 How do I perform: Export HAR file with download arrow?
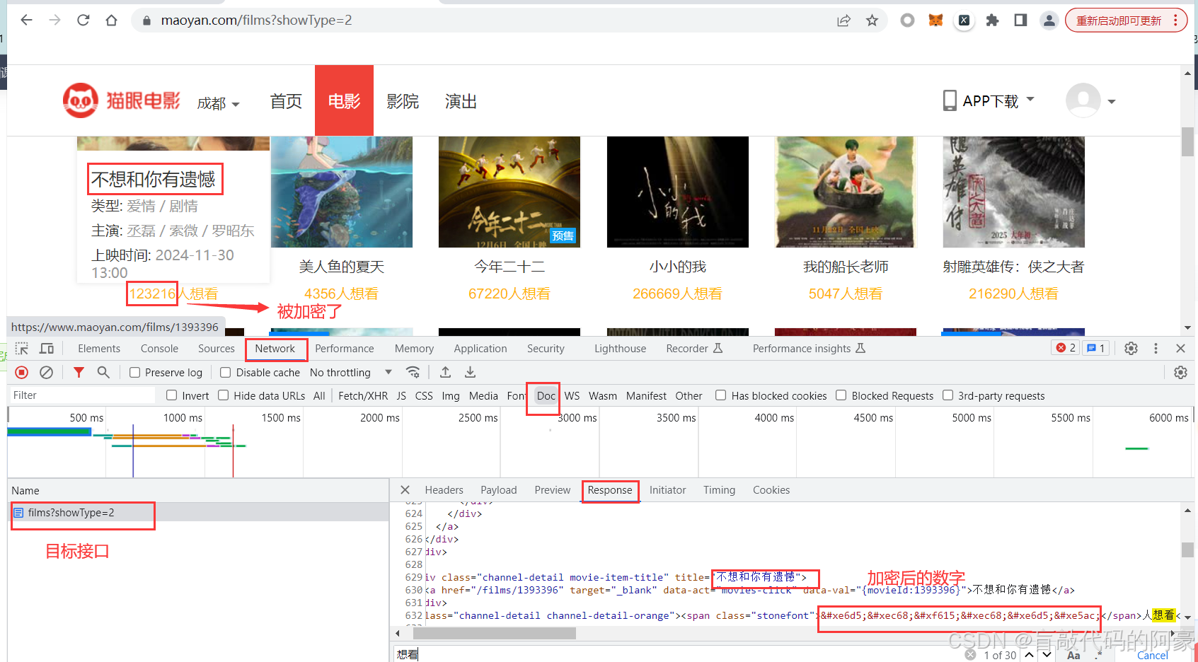pos(470,372)
